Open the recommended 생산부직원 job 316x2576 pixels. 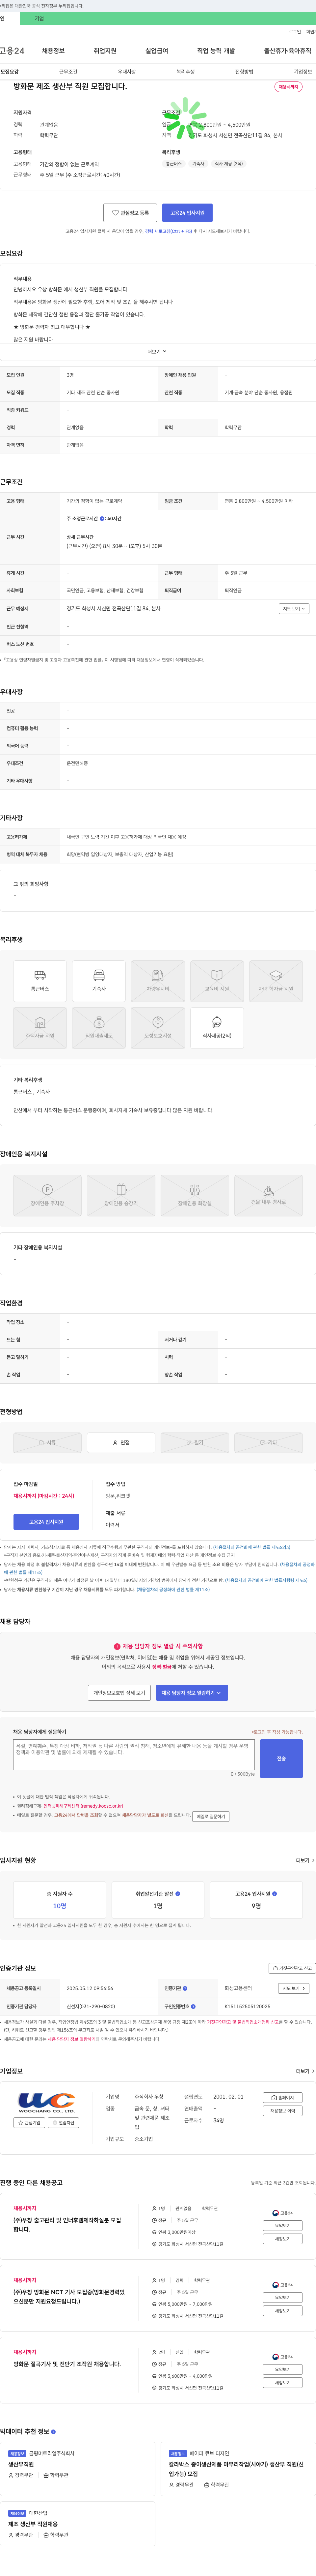[x=21, y=2464]
